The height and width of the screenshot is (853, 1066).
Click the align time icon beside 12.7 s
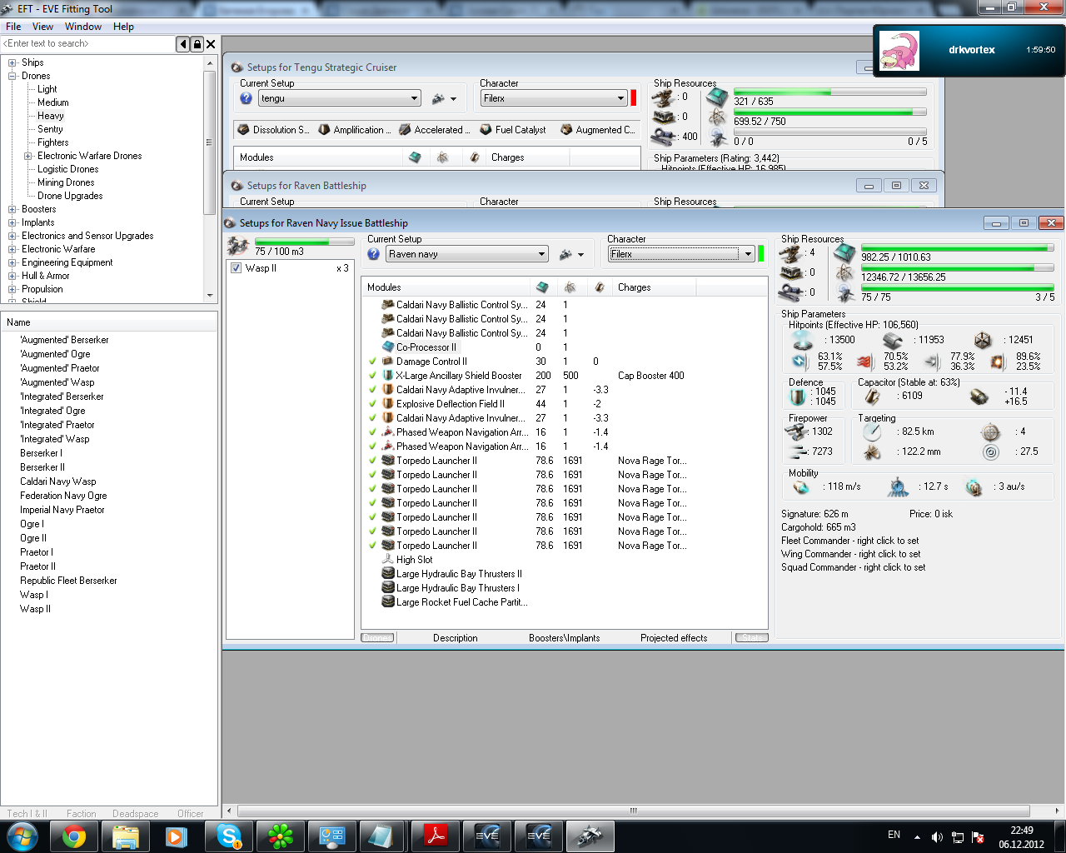tap(898, 486)
